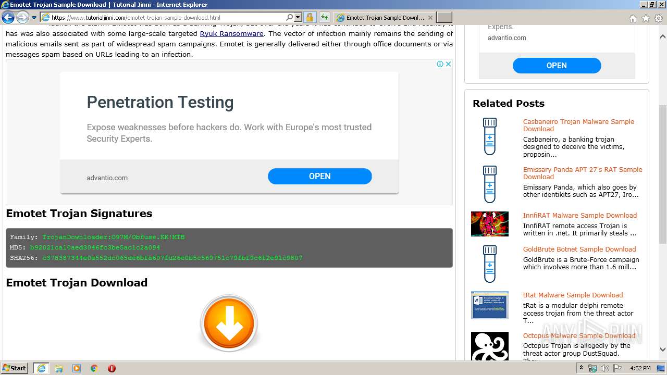The width and height of the screenshot is (667, 375).
Task: Click the vertical scrollbar up arrow
Action: (x=662, y=37)
